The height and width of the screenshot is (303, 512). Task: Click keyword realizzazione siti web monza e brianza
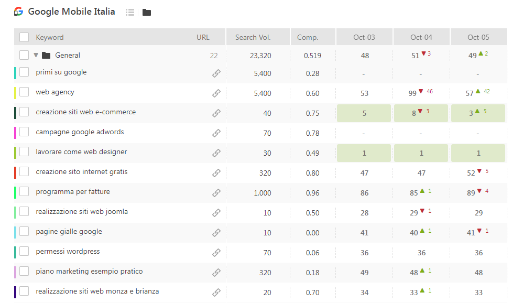point(97,291)
